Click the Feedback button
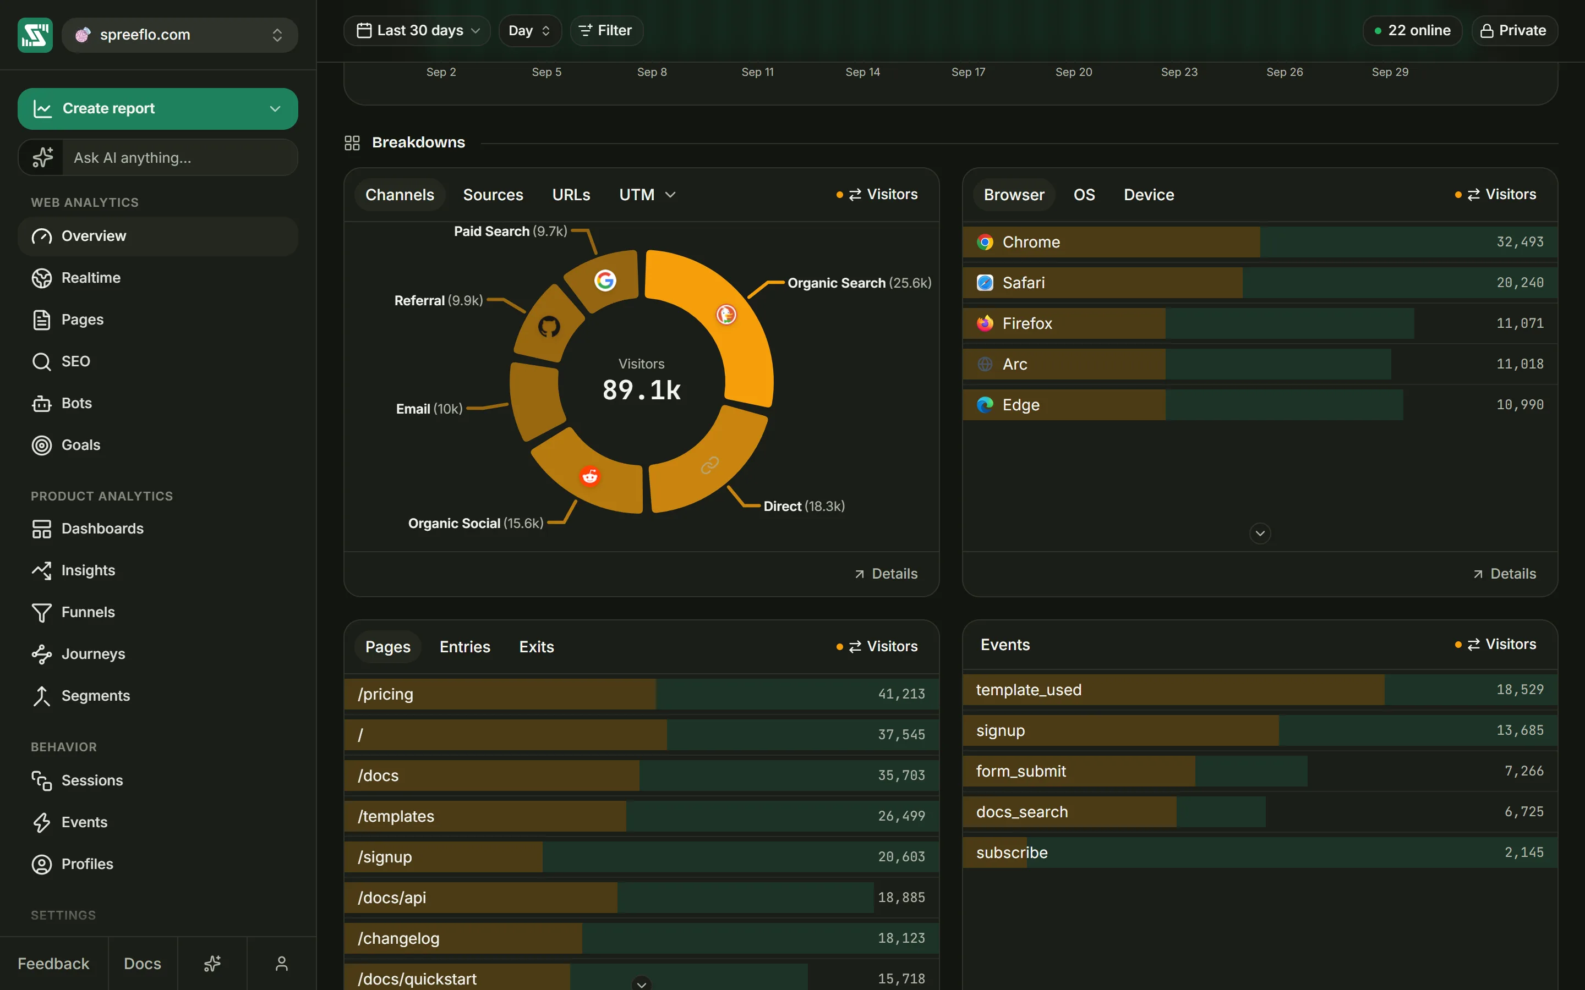 [54, 963]
